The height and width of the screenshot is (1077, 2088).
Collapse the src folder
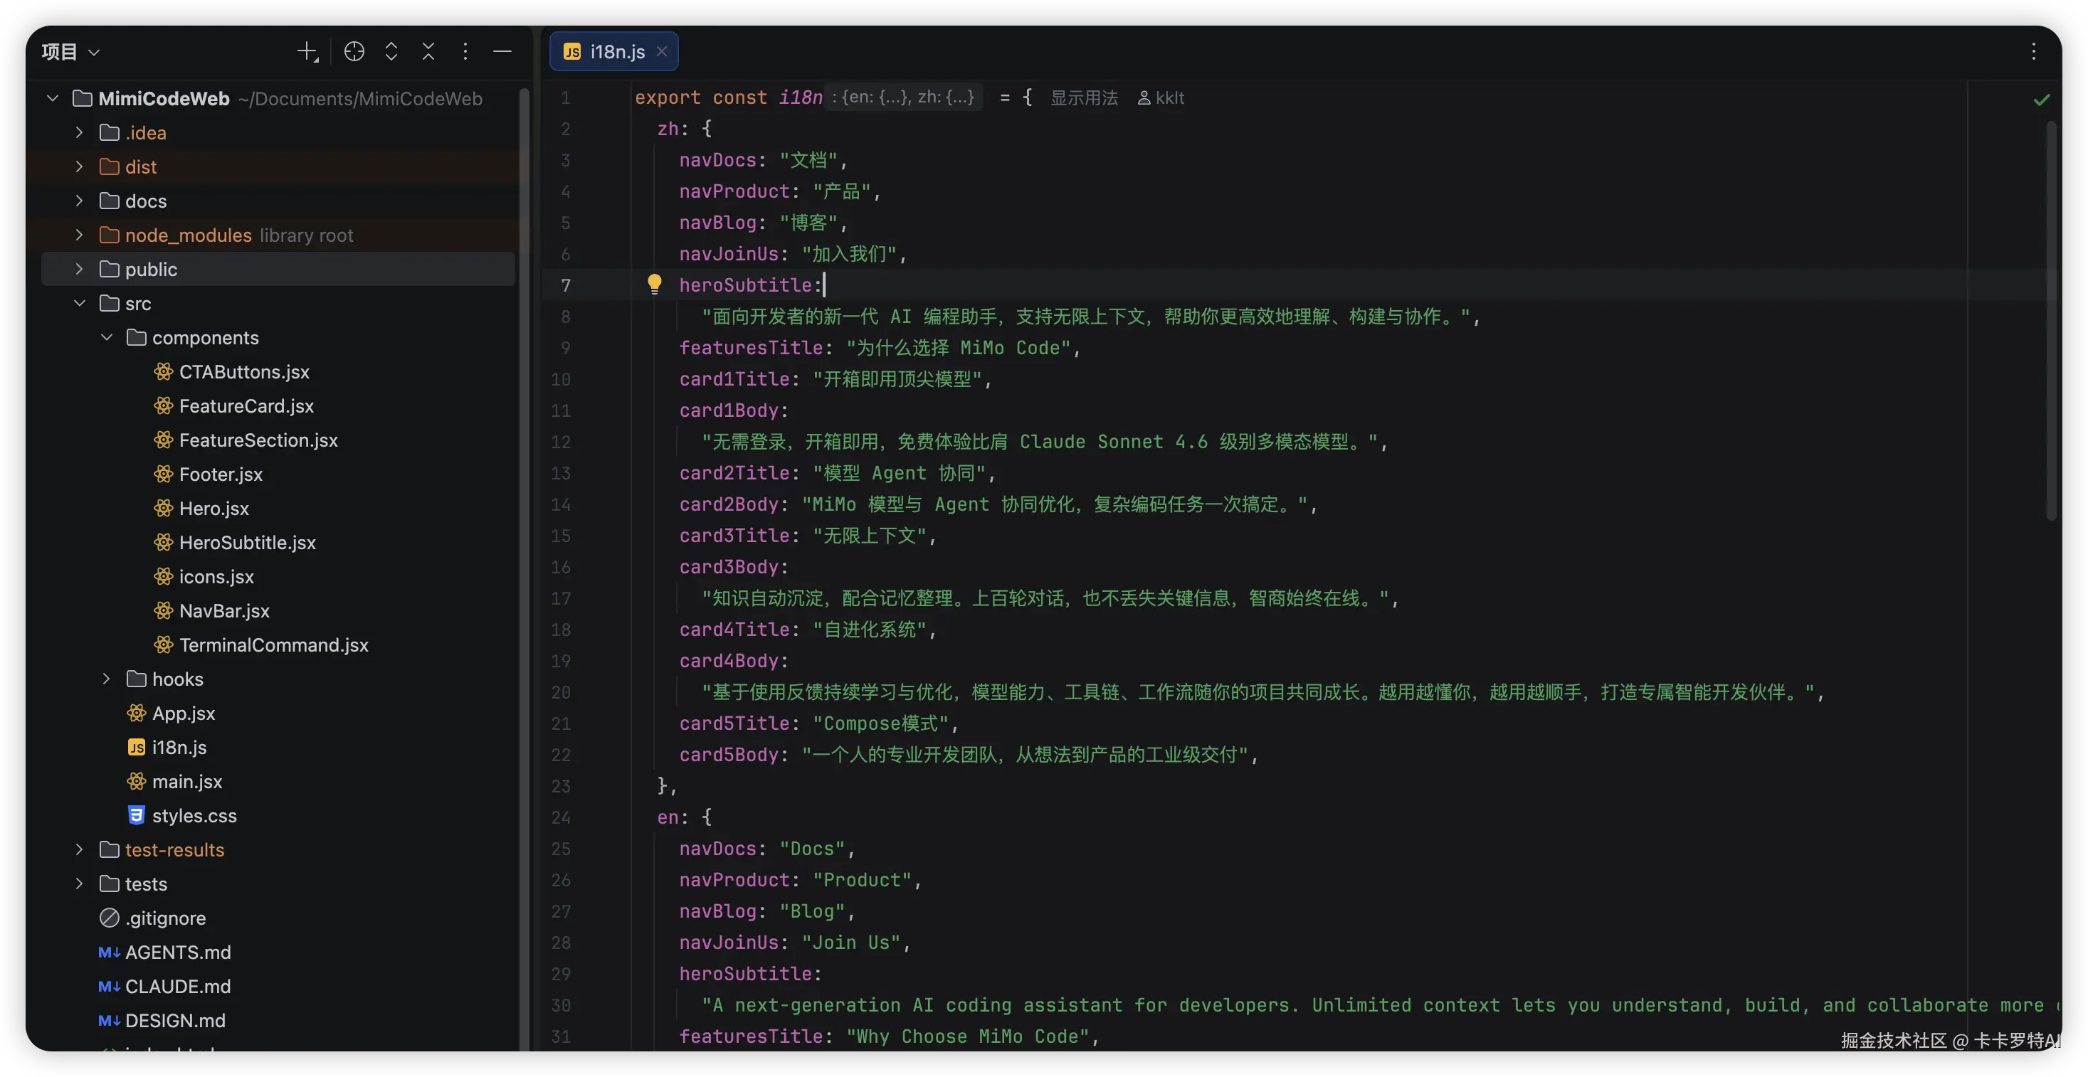point(78,303)
